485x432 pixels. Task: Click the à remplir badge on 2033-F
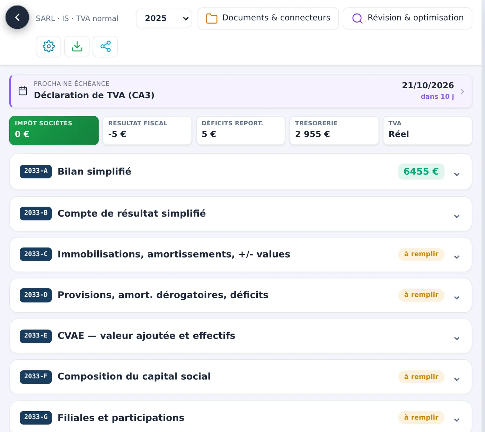421,377
